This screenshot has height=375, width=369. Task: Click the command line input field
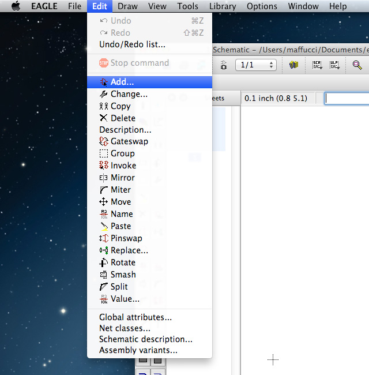pos(347,99)
